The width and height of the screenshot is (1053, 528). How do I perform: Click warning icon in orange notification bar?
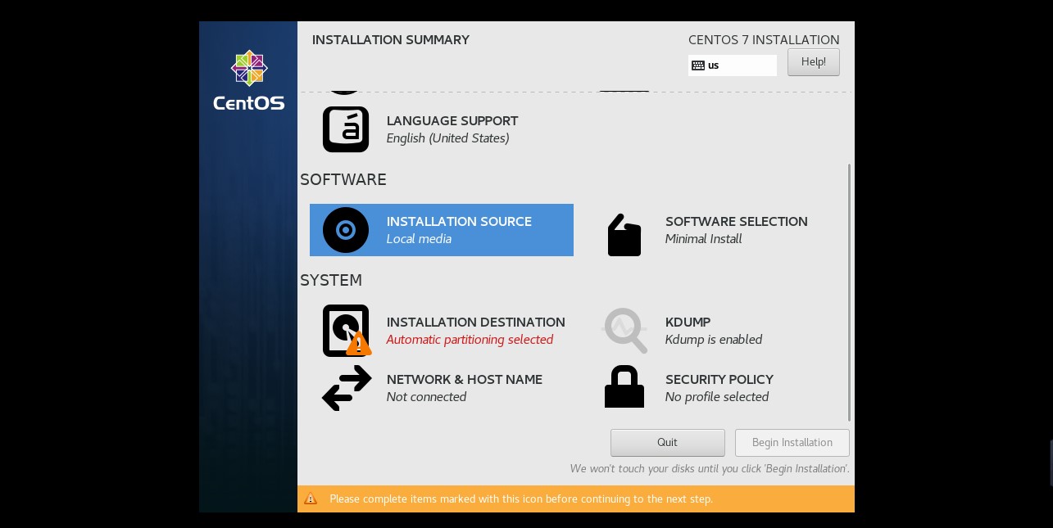click(x=311, y=499)
